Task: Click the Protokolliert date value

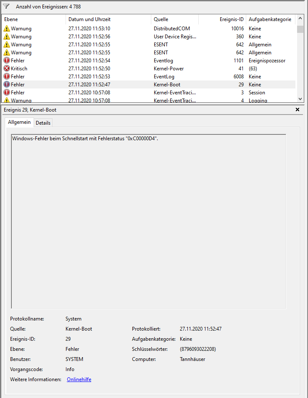Action: pyautogui.click(x=200, y=329)
